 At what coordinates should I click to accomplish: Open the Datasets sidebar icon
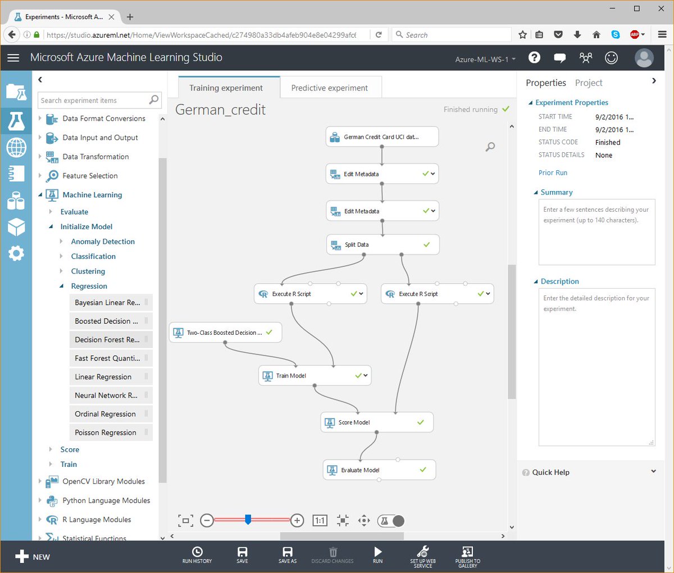[x=16, y=201]
